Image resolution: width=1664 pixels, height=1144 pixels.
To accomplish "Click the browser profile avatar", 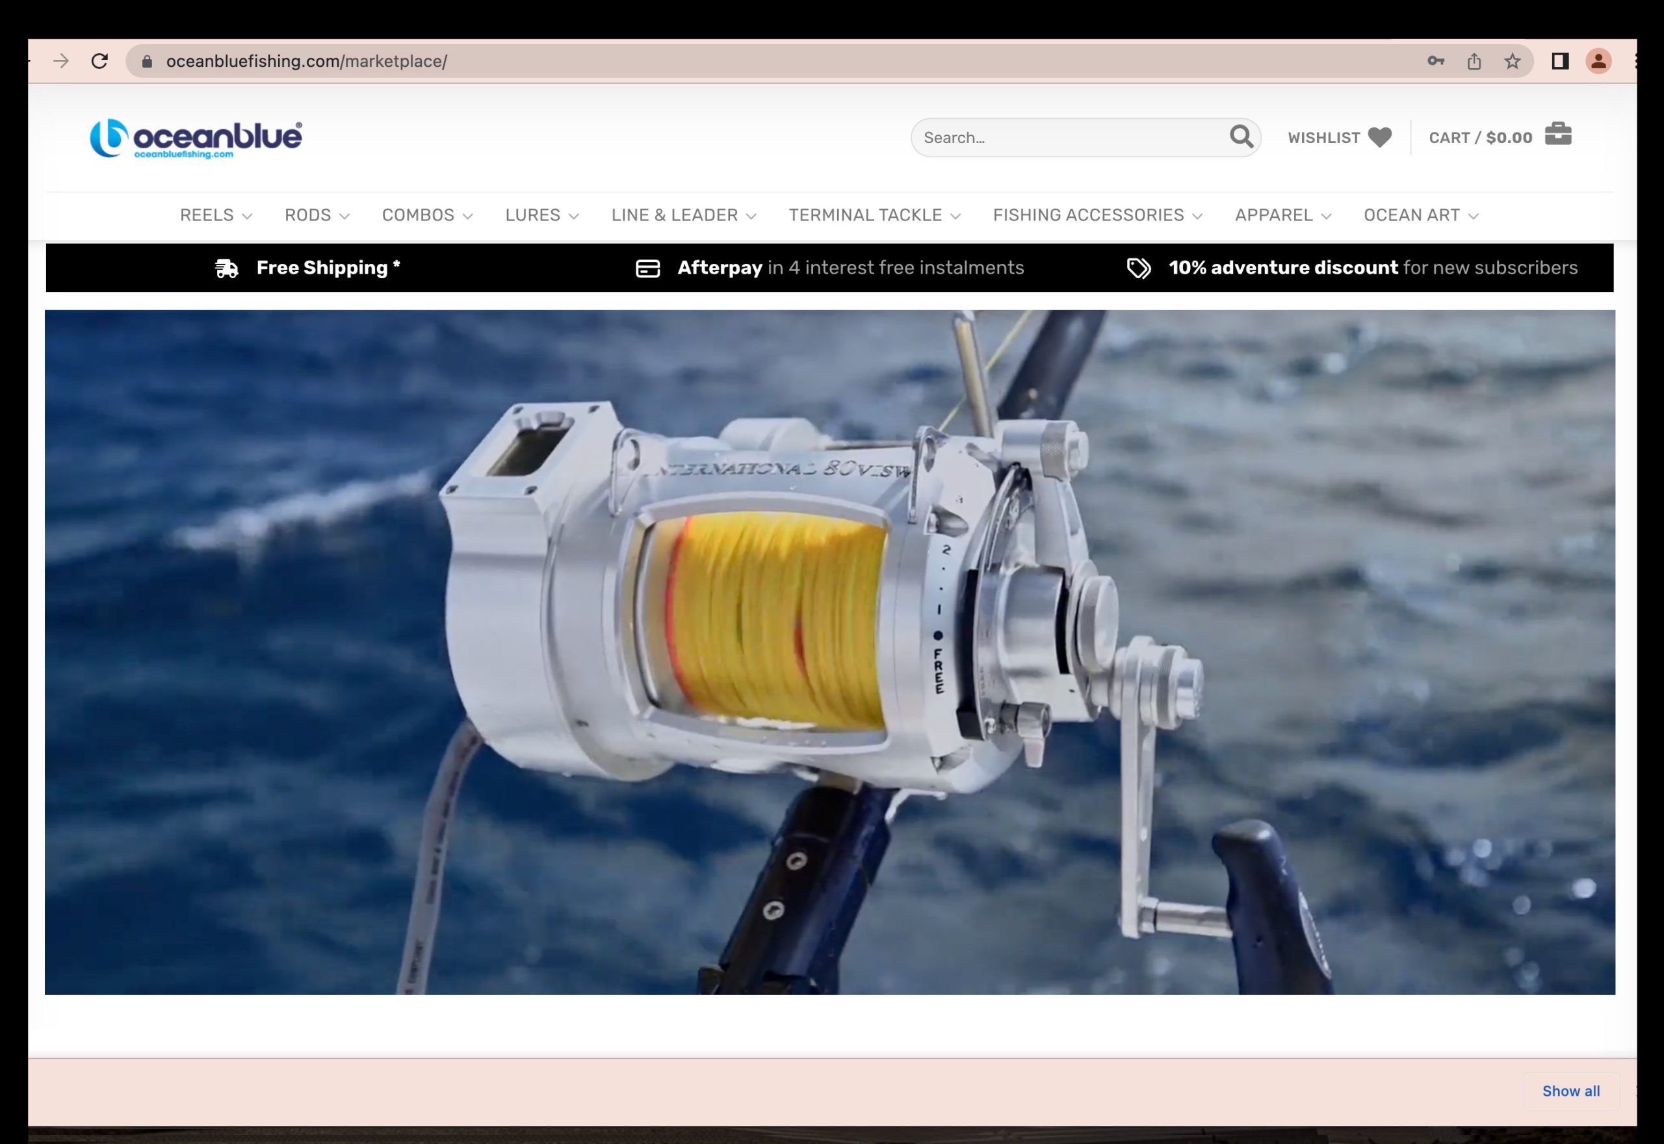I will click(x=1598, y=62).
